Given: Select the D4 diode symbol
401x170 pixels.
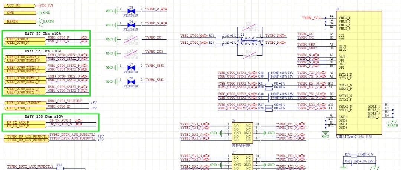Looking at the screenshot, I should (x=131, y=25).
